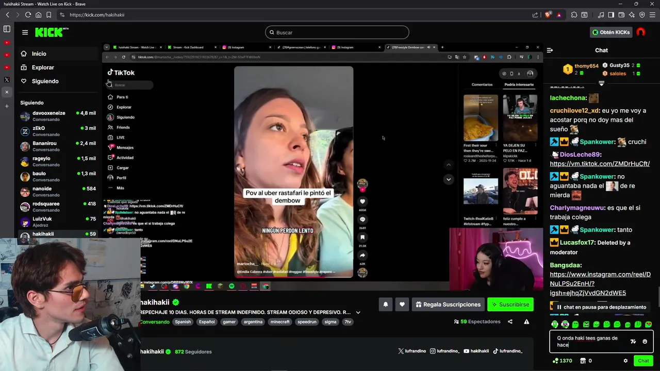Toggle Brave vertical tabs sidebar panel
This screenshot has width=660, height=371.
(7, 29)
